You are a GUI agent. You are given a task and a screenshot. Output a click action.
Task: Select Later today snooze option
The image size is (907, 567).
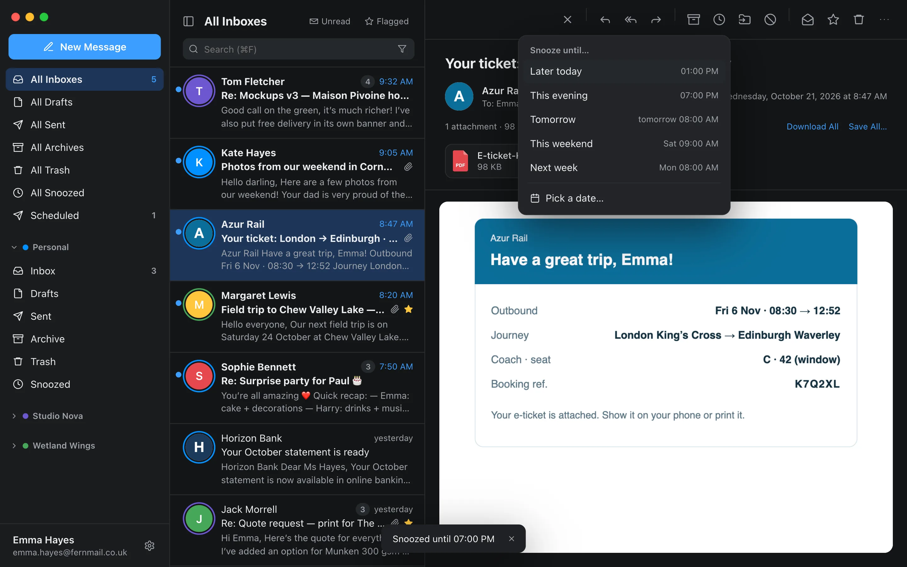click(x=624, y=71)
